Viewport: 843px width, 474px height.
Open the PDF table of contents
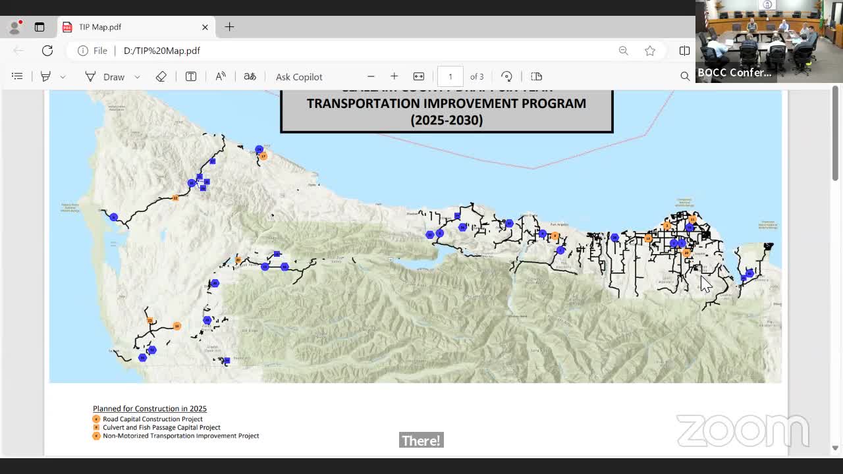(17, 76)
